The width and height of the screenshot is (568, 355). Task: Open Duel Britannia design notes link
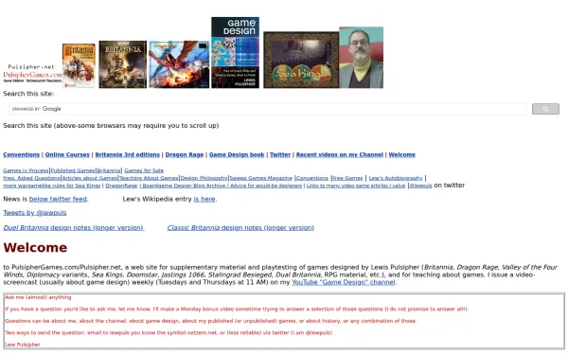coord(74,228)
